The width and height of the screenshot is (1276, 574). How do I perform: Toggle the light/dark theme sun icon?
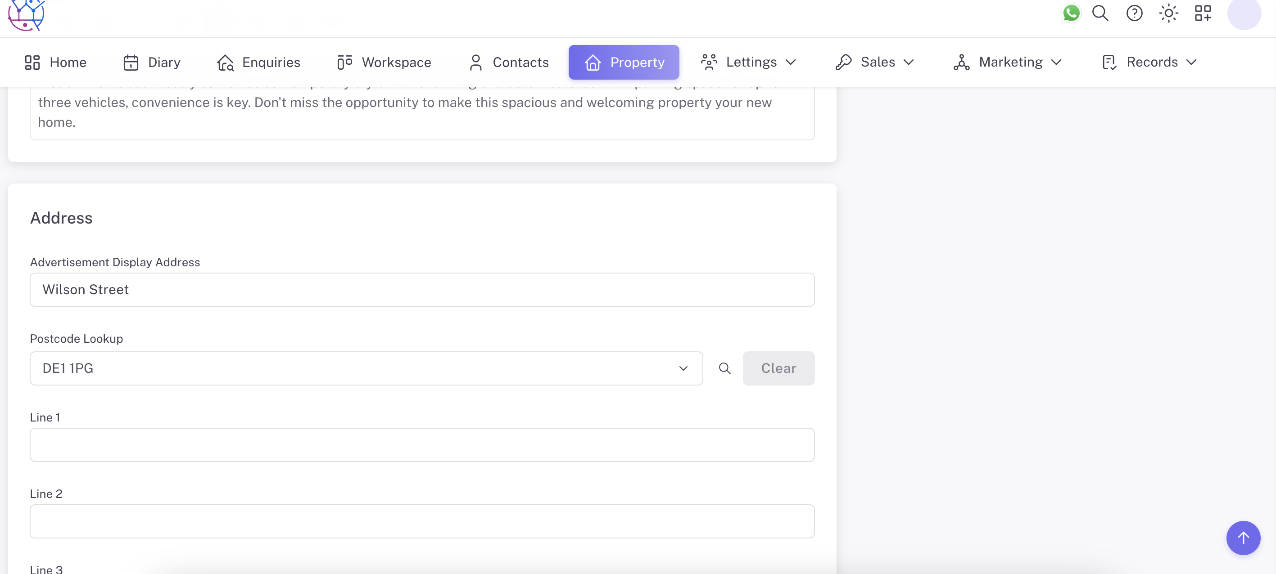1168,13
